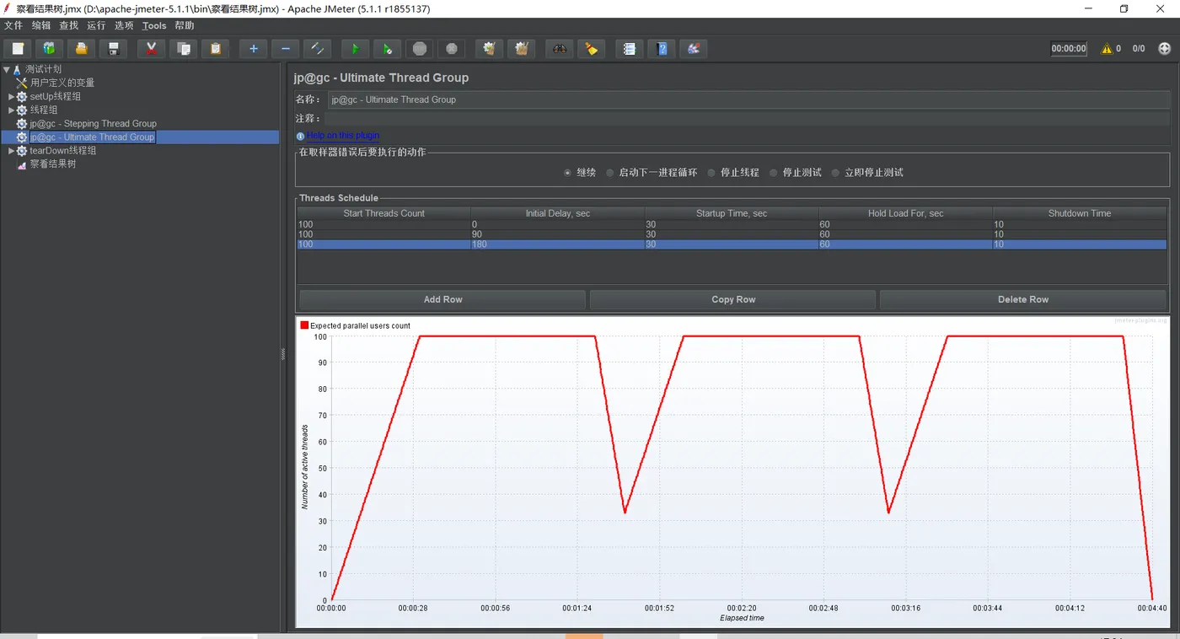Viewport: 1180px width, 639px height.
Task: Click the Open file folder icon
Action: (x=81, y=49)
